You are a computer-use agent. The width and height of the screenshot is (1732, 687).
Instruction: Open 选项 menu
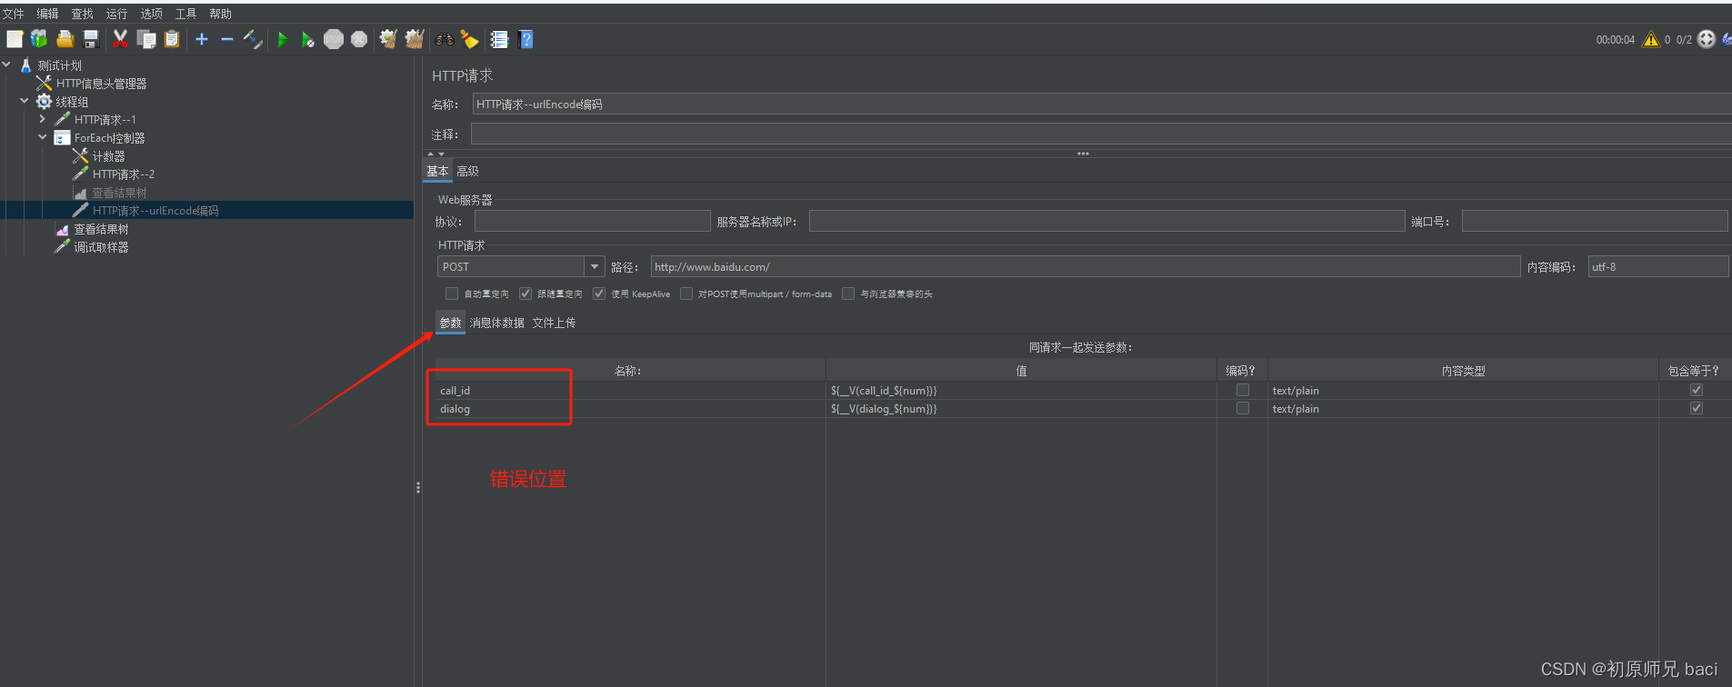151,14
